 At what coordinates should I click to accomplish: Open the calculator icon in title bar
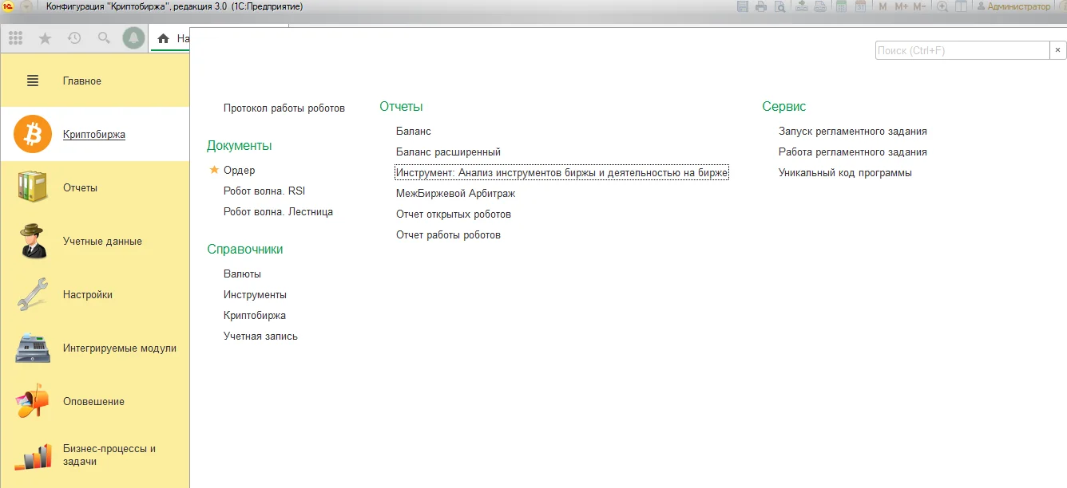[841, 6]
